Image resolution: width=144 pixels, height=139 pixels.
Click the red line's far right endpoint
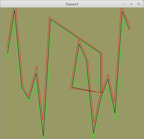[x=131, y=29]
